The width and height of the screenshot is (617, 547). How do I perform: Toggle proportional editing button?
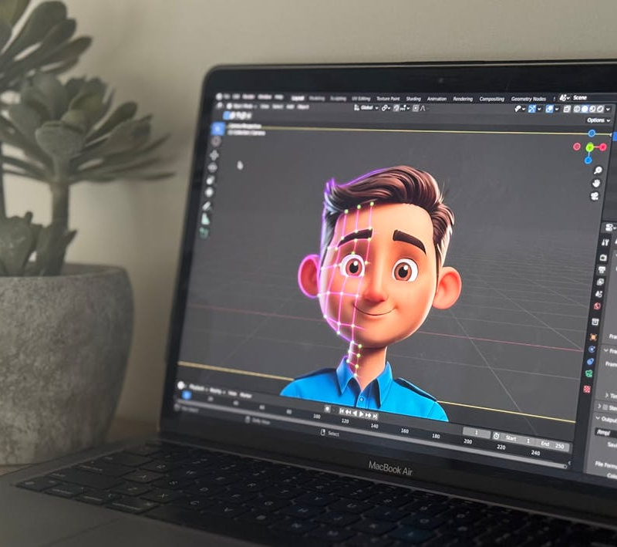tap(416, 108)
